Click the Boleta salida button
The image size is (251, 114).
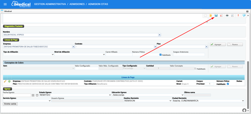(x=10, y=104)
